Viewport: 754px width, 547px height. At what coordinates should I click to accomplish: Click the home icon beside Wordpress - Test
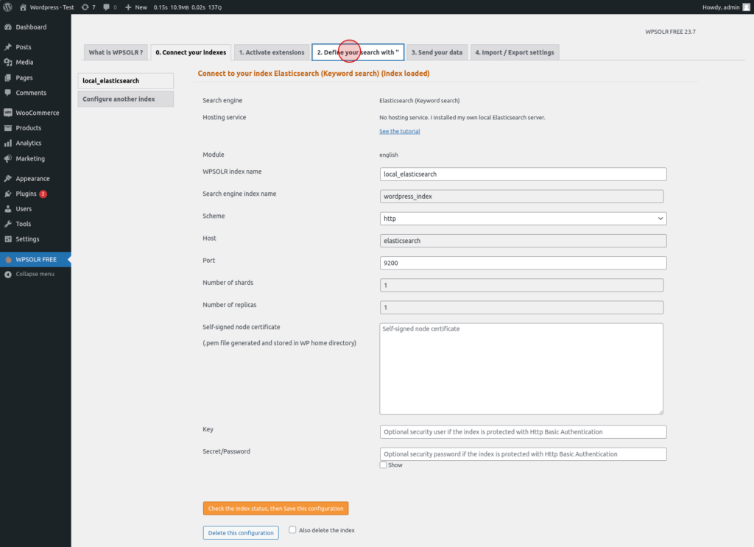(23, 7)
